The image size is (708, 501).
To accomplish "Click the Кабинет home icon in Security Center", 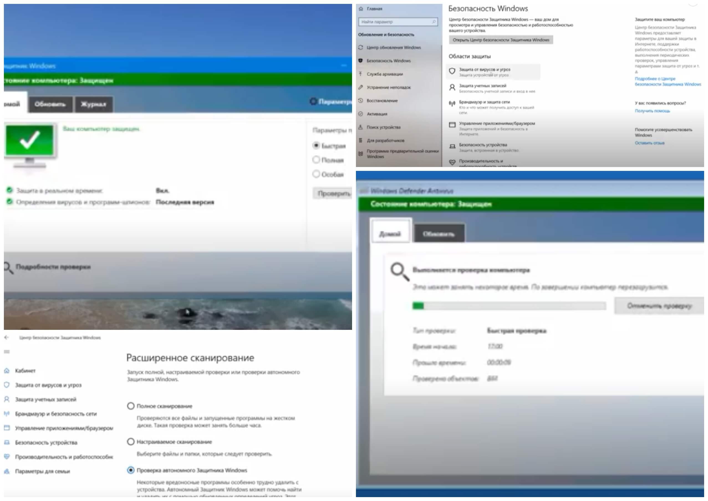I will (x=6, y=371).
